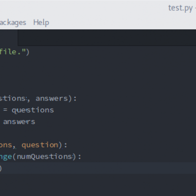
Task: Click the lighter active tab edge at left
Action: (x=9, y=38)
